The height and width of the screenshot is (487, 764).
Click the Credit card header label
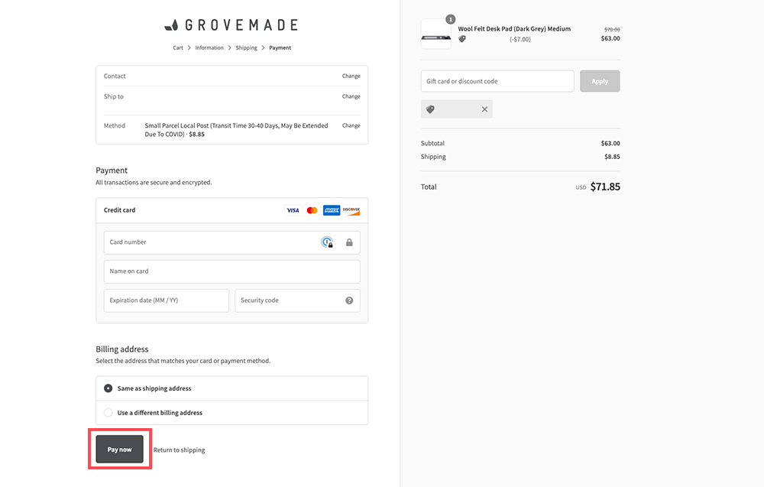[119, 210]
